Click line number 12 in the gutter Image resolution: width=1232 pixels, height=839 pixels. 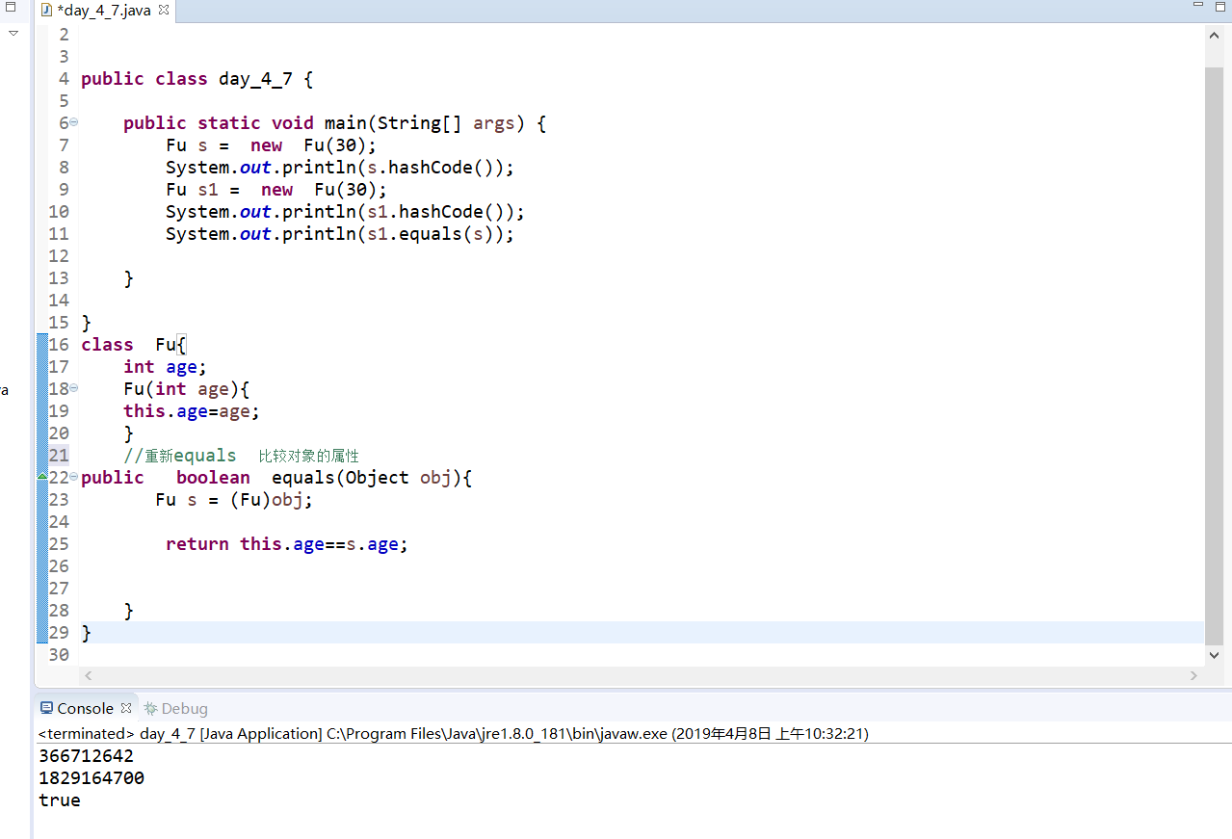pyautogui.click(x=58, y=256)
